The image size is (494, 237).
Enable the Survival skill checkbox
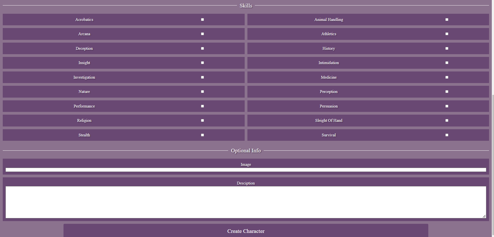(x=447, y=135)
